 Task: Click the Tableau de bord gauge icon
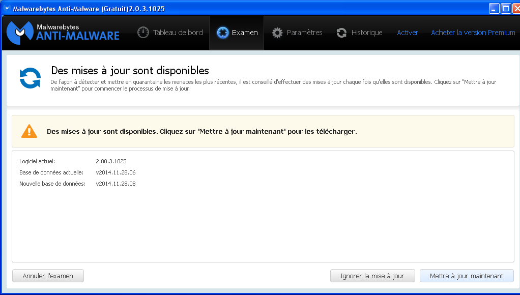coord(143,33)
